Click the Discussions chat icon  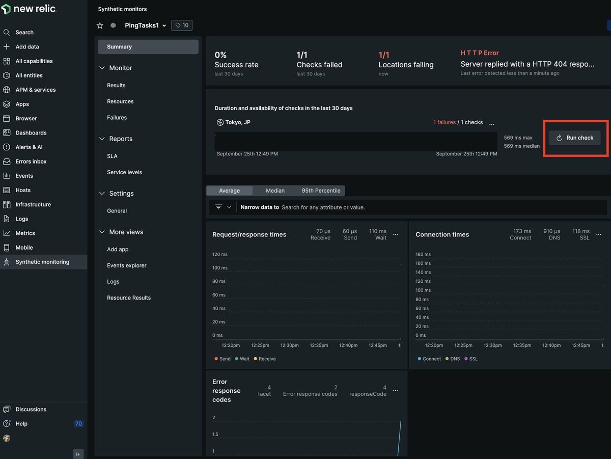coord(7,409)
